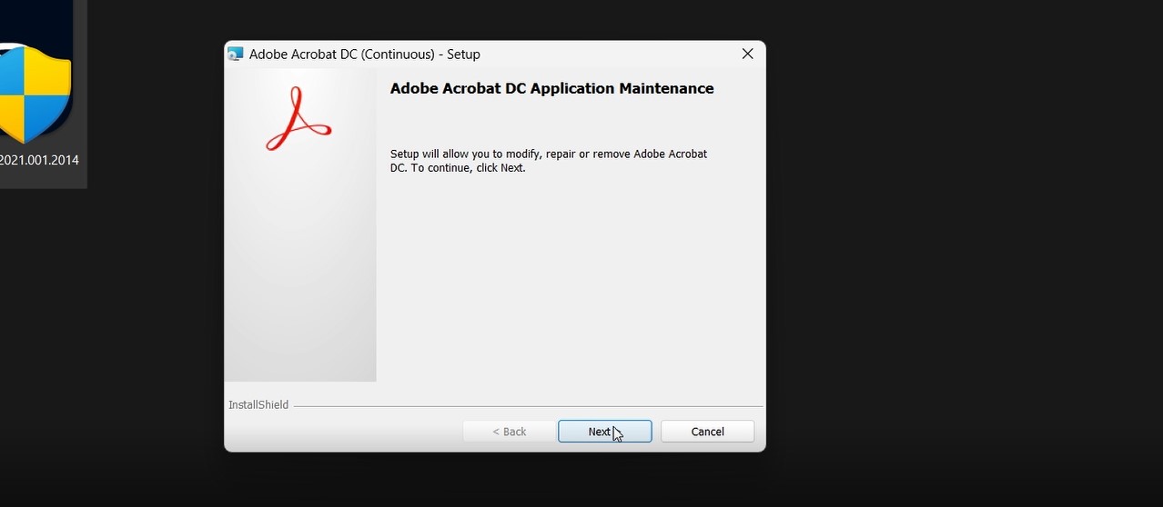This screenshot has height=507, width=1163.
Task: Click the grayed-out Back button
Action: pos(509,432)
